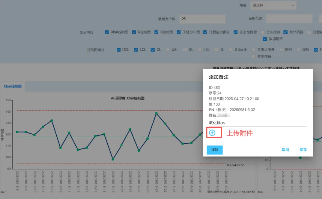Click the 添加备注 dialog title

(x=219, y=77)
